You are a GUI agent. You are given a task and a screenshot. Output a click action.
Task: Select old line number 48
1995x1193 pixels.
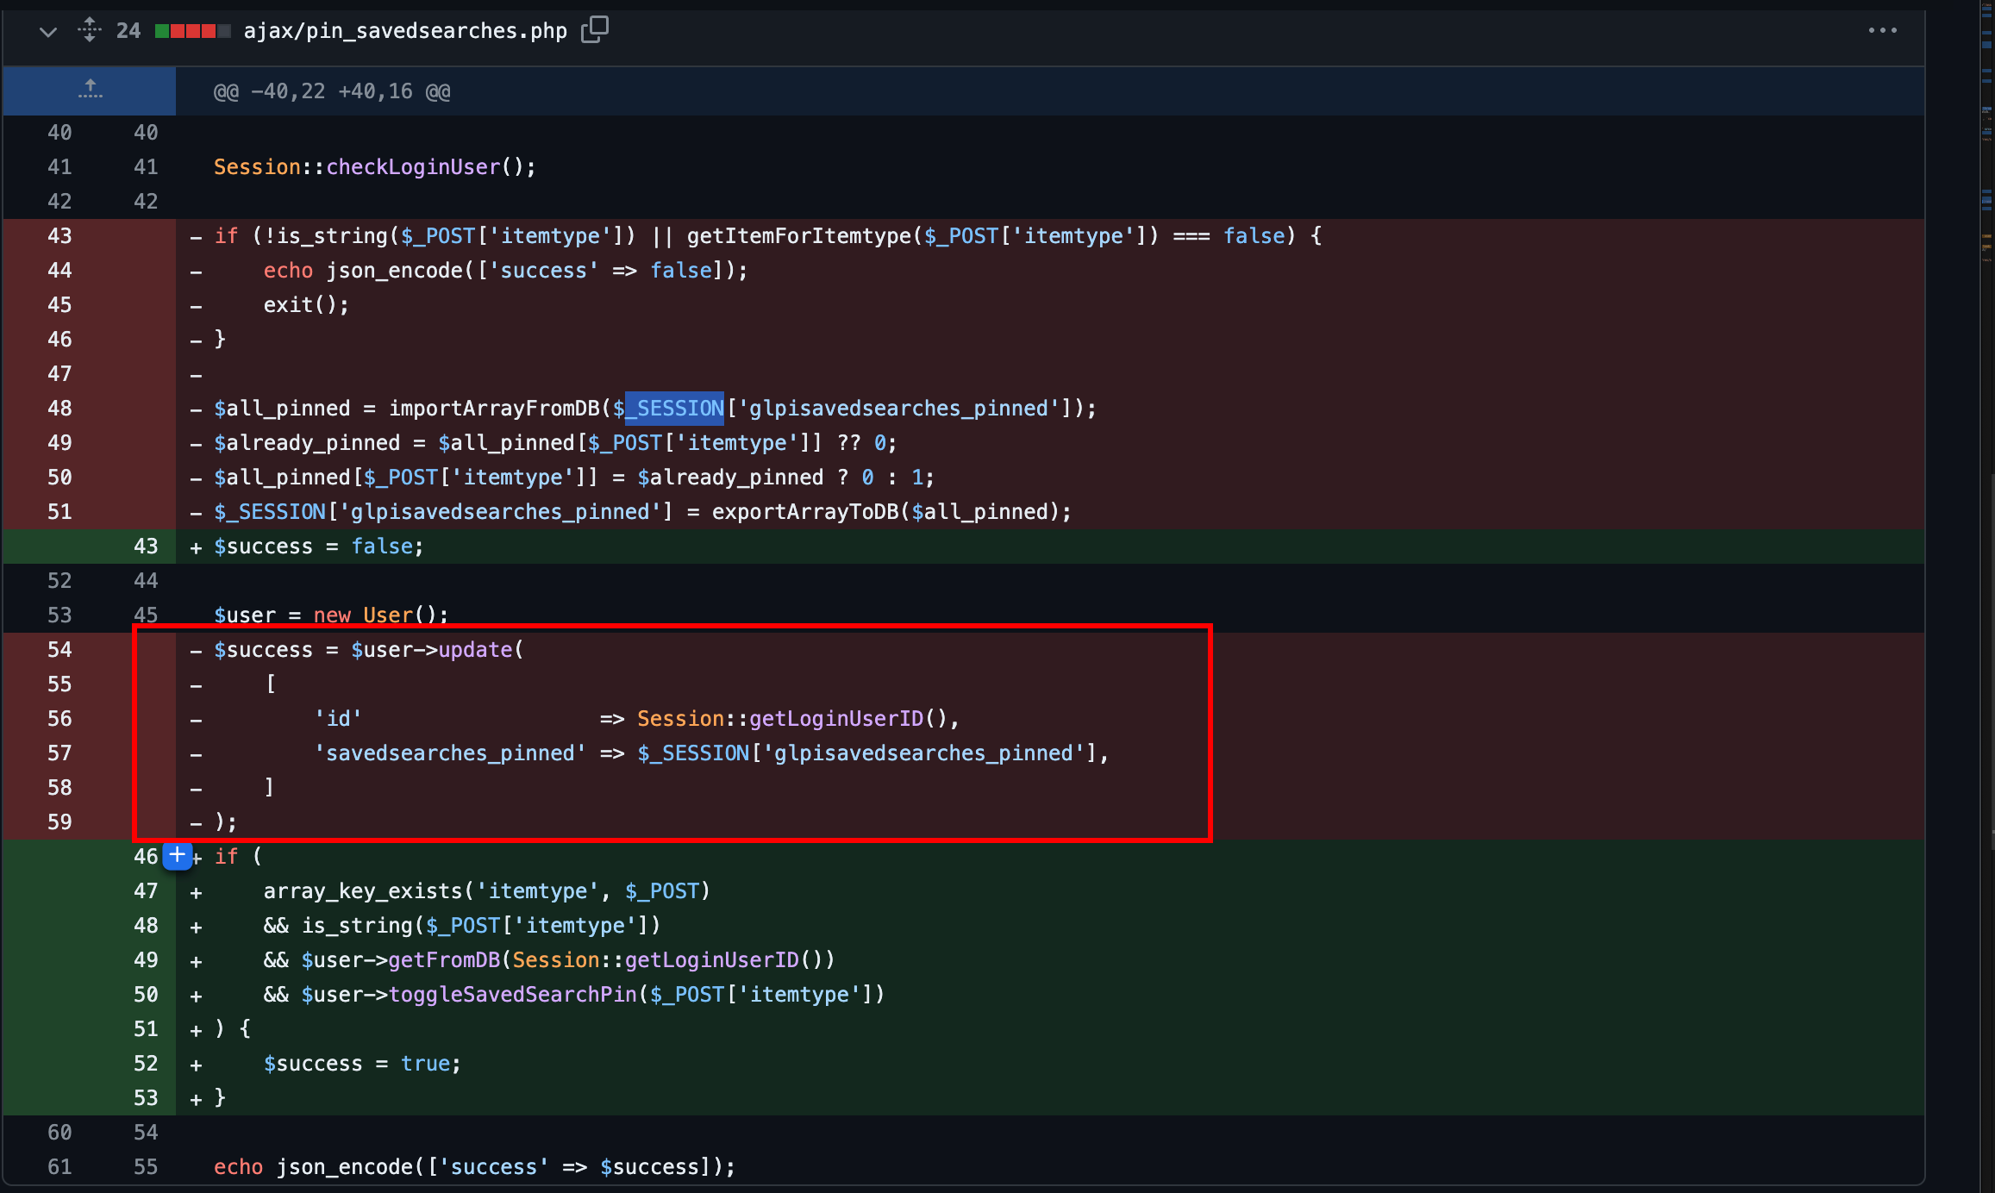coord(59,408)
